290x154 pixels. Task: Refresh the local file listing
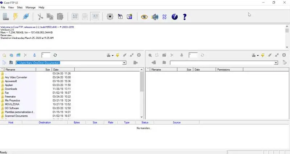pyautogui.click(x=55, y=55)
